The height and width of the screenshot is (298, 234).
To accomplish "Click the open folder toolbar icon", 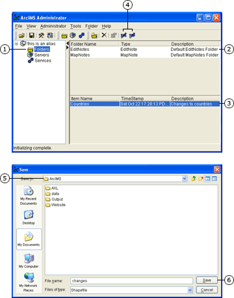I will coord(21,35).
